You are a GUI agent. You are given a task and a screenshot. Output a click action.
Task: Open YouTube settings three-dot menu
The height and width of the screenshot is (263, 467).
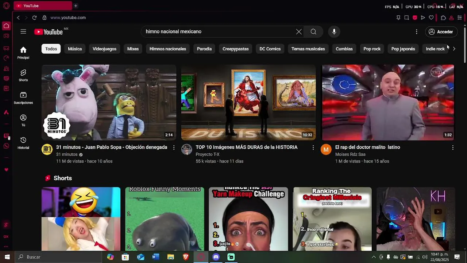(416, 32)
